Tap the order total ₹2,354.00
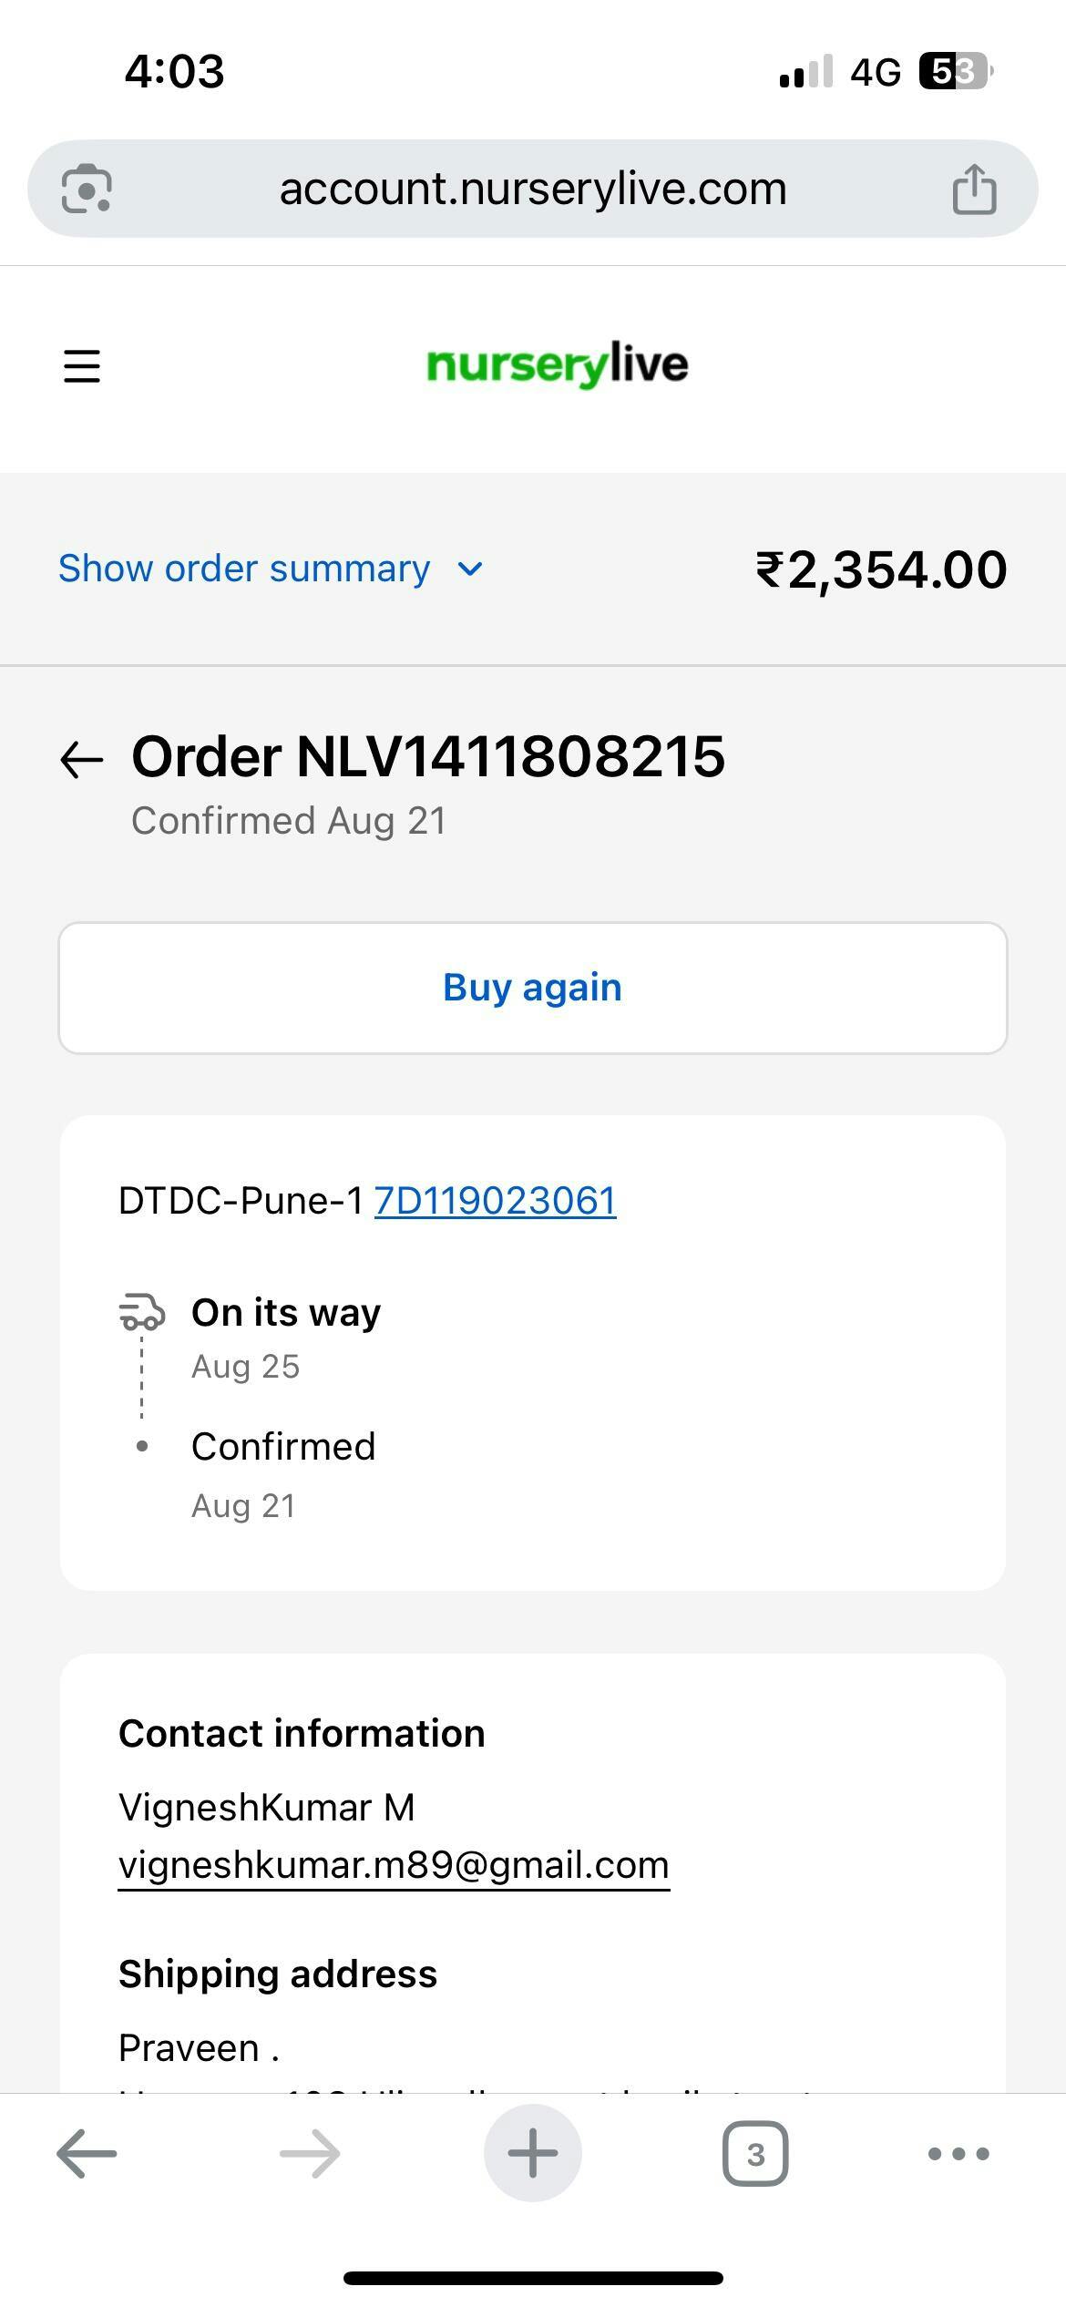The image size is (1066, 2307). tap(881, 569)
